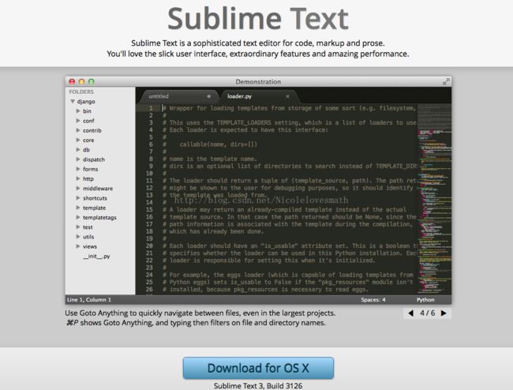
Task: Switch to the untitled tab
Action: [x=178, y=96]
